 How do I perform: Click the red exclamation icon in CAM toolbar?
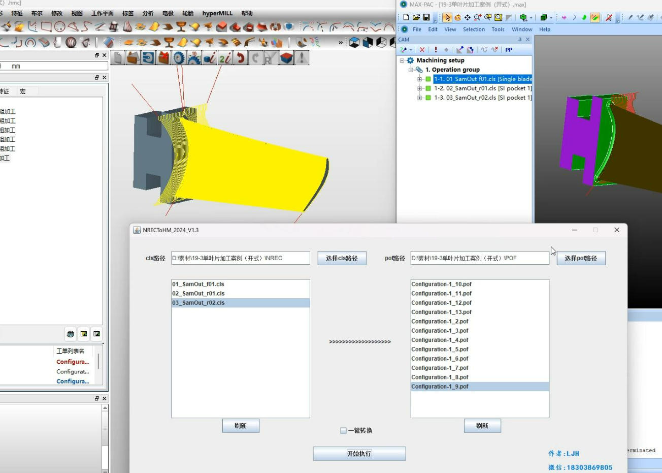click(x=436, y=50)
